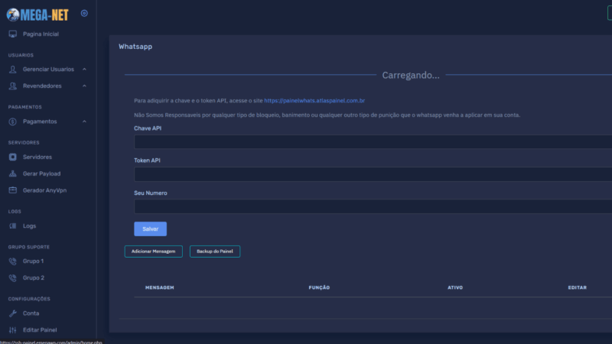This screenshot has height=344, width=612.
Task: Click the Logs list icon
Action: [13, 226]
